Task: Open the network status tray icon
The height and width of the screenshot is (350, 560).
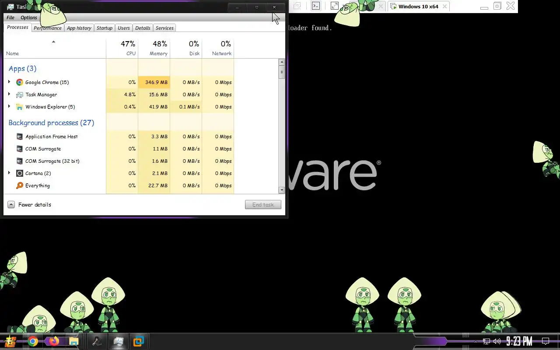Action: (486, 341)
